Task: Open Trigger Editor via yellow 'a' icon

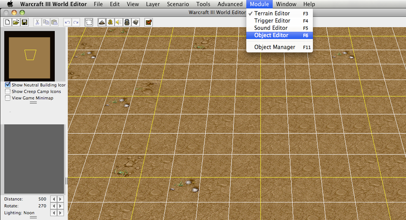Action: click(x=110, y=22)
